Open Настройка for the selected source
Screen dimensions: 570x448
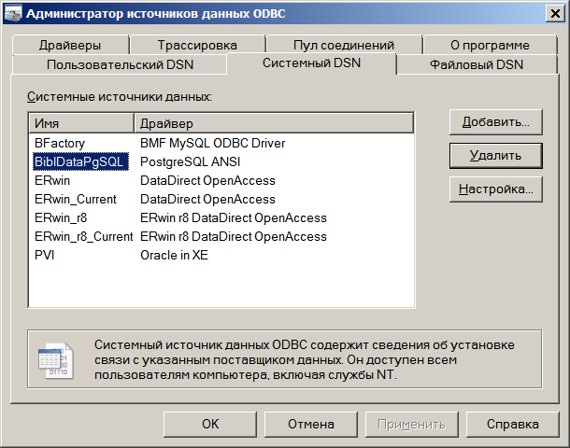click(x=494, y=189)
